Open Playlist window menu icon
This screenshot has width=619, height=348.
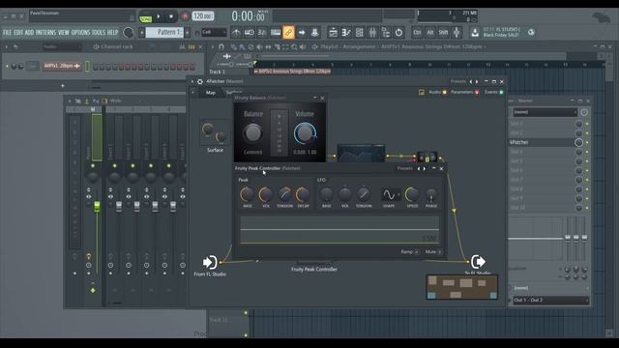coord(213,47)
